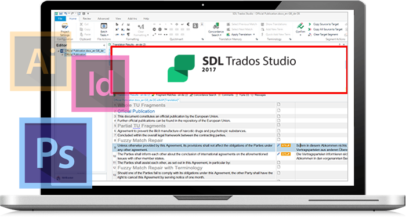Collapse the Editor panel with the chevron
Image resolution: width=406 pixels, height=217 pixels.
tap(104, 45)
